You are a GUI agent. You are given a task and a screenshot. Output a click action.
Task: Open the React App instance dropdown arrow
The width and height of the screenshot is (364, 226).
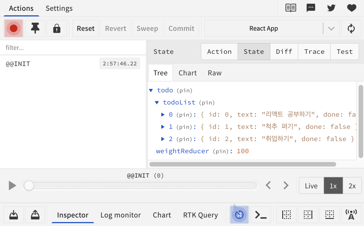(x=331, y=28)
